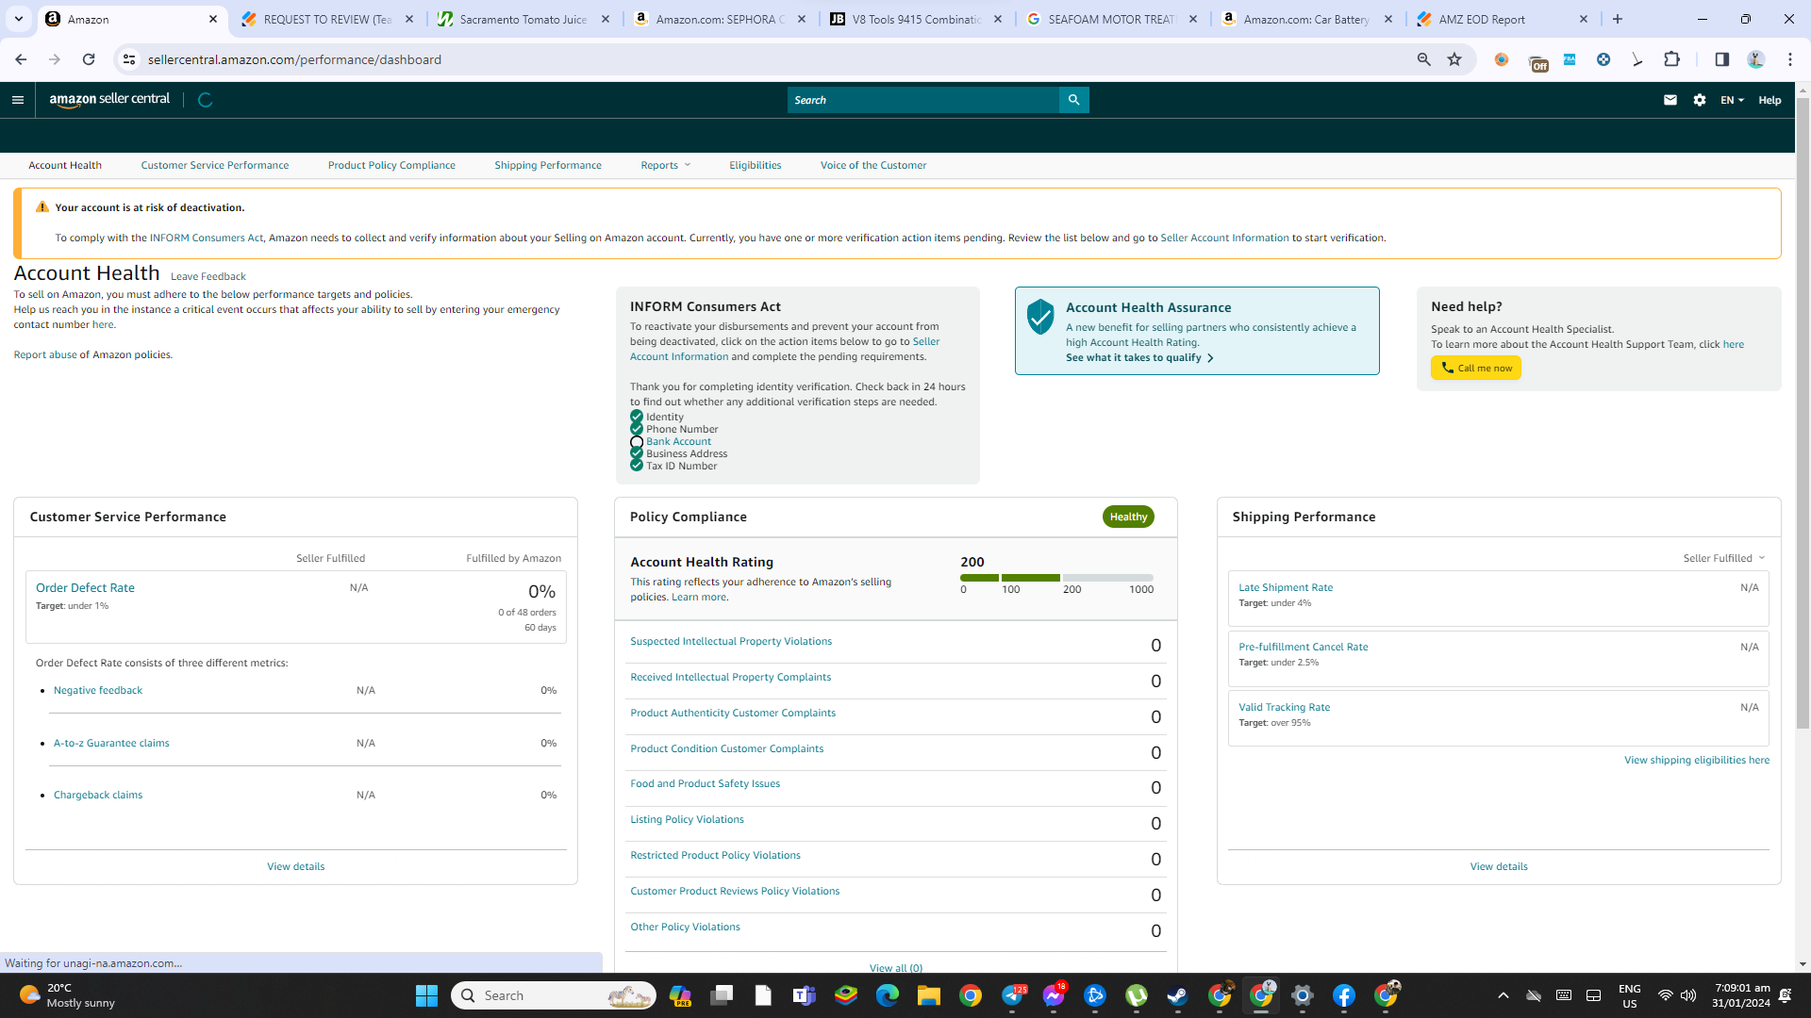The height and width of the screenshot is (1018, 1811).
Task: Reload the page with the refresh icon
Action: [x=89, y=59]
